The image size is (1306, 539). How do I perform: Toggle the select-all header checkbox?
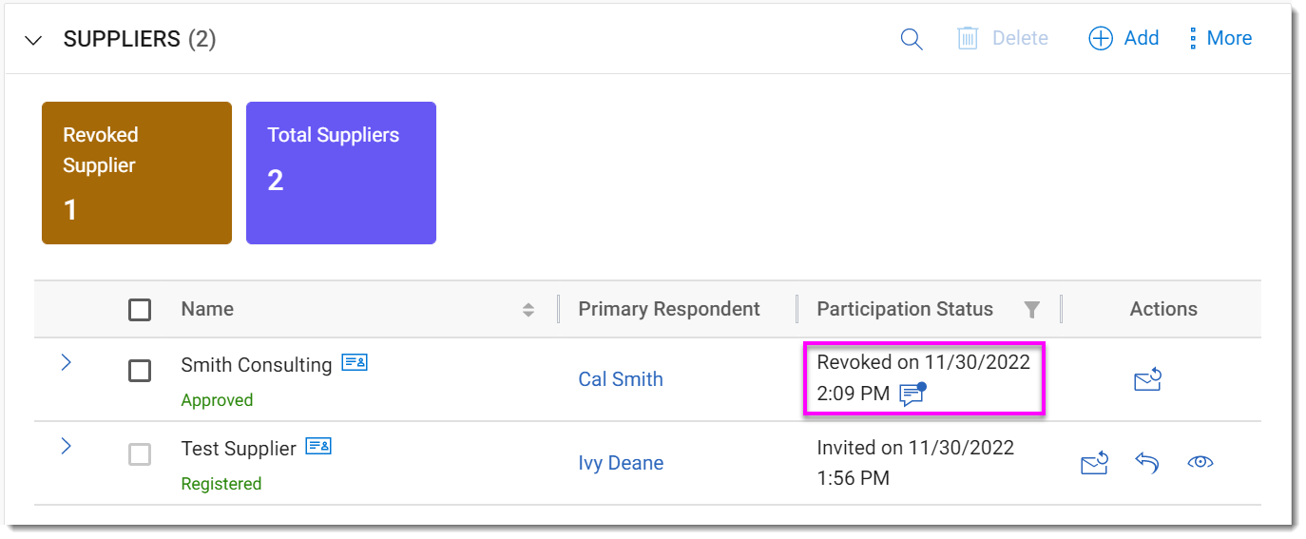pos(140,310)
